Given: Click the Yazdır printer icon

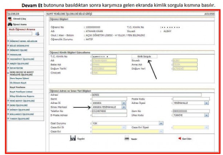Looking at the screenshot, I should click(127, 138).
